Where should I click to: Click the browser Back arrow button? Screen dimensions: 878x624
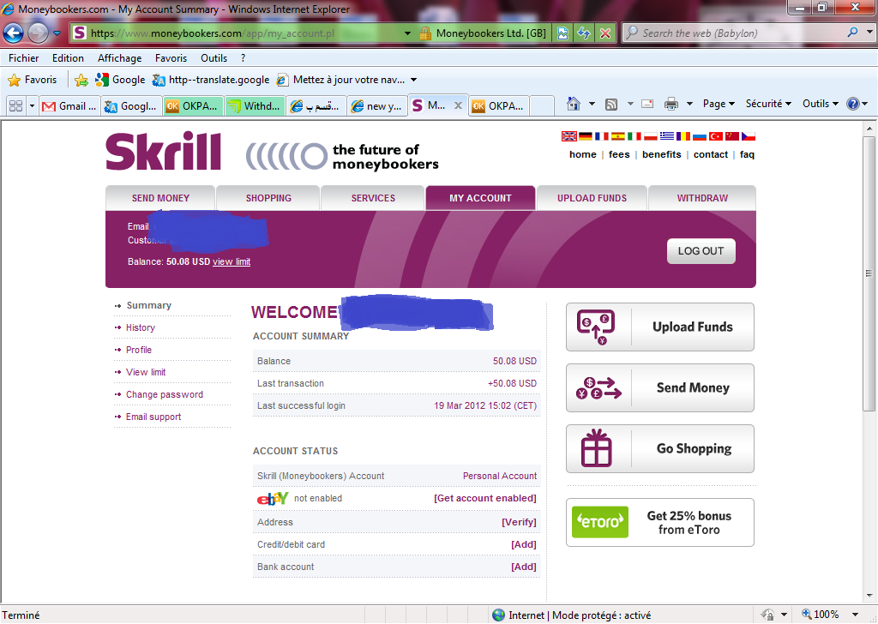pyautogui.click(x=14, y=33)
